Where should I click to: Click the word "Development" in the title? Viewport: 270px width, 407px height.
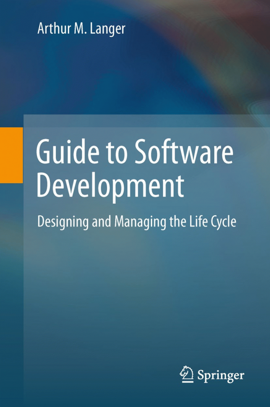click(110, 186)
